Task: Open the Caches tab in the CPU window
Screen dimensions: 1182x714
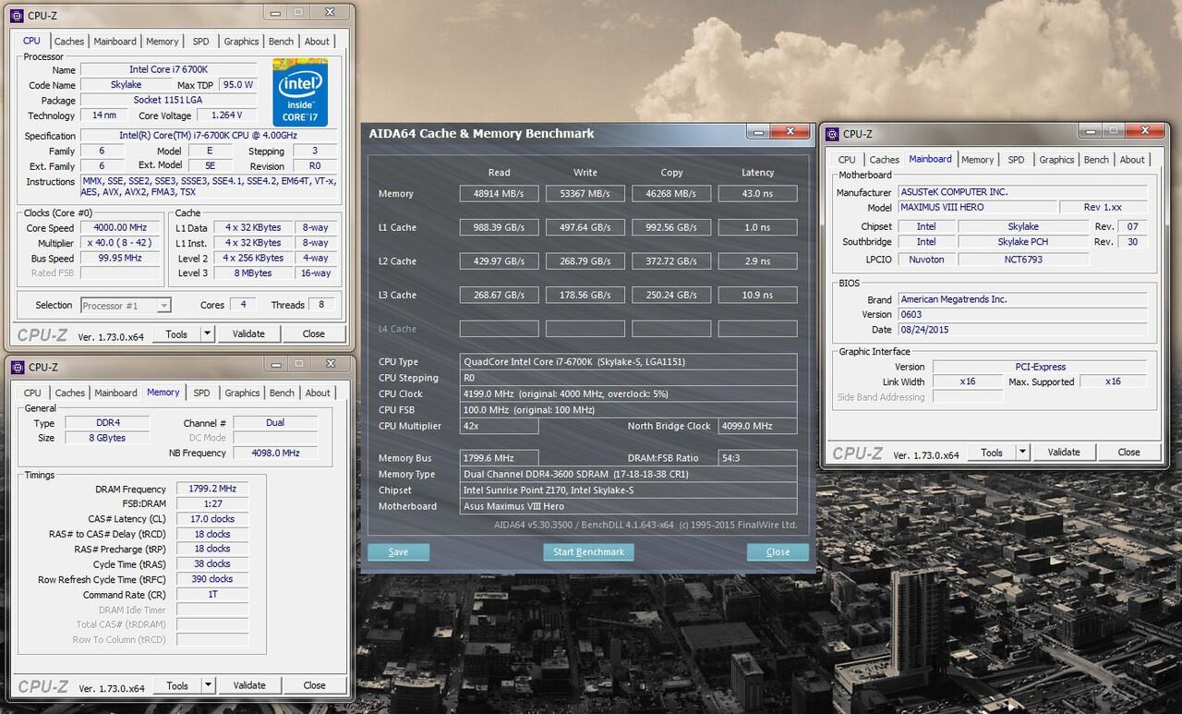Action: click(69, 42)
